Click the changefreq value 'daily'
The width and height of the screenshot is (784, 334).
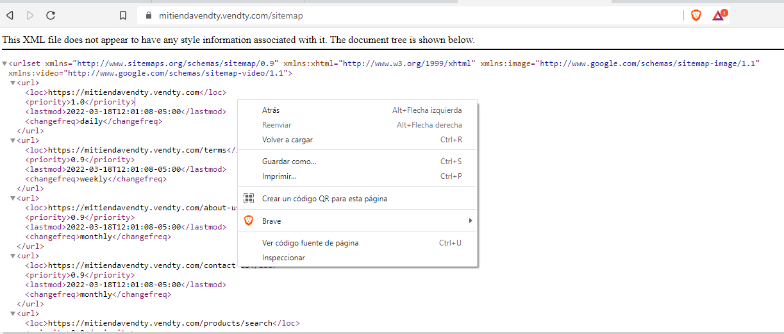[x=91, y=121]
